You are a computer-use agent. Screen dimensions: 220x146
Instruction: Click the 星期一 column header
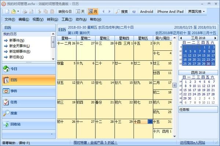click(66, 38)
